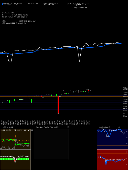Click the blue 12 Day legend square
This screenshot has height=170, width=128.
click(x=3, y=4)
